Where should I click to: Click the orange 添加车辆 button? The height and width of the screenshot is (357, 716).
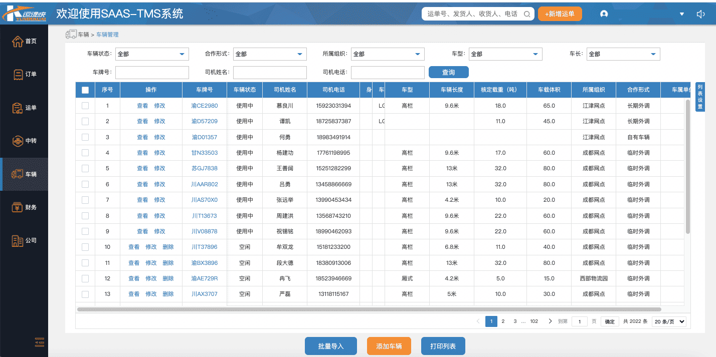[389, 346]
